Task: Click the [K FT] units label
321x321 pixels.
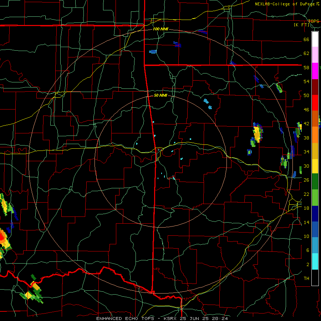Action: click(301, 25)
